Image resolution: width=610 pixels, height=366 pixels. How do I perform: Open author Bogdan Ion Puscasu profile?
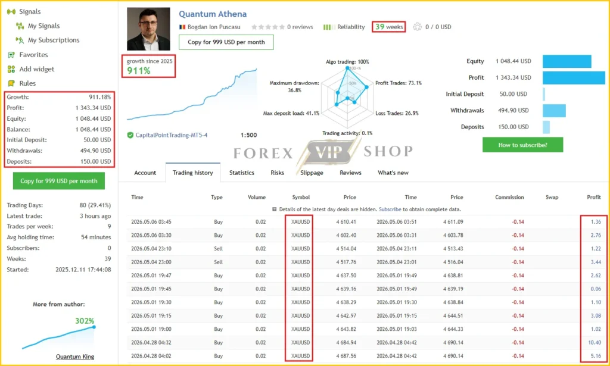coord(214,27)
